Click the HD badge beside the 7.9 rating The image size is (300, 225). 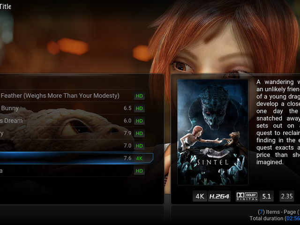pos(139,134)
